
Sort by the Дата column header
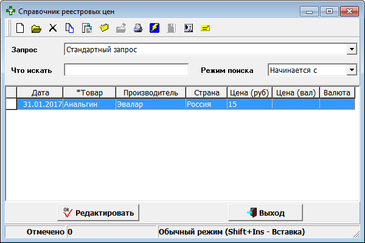click(x=40, y=92)
